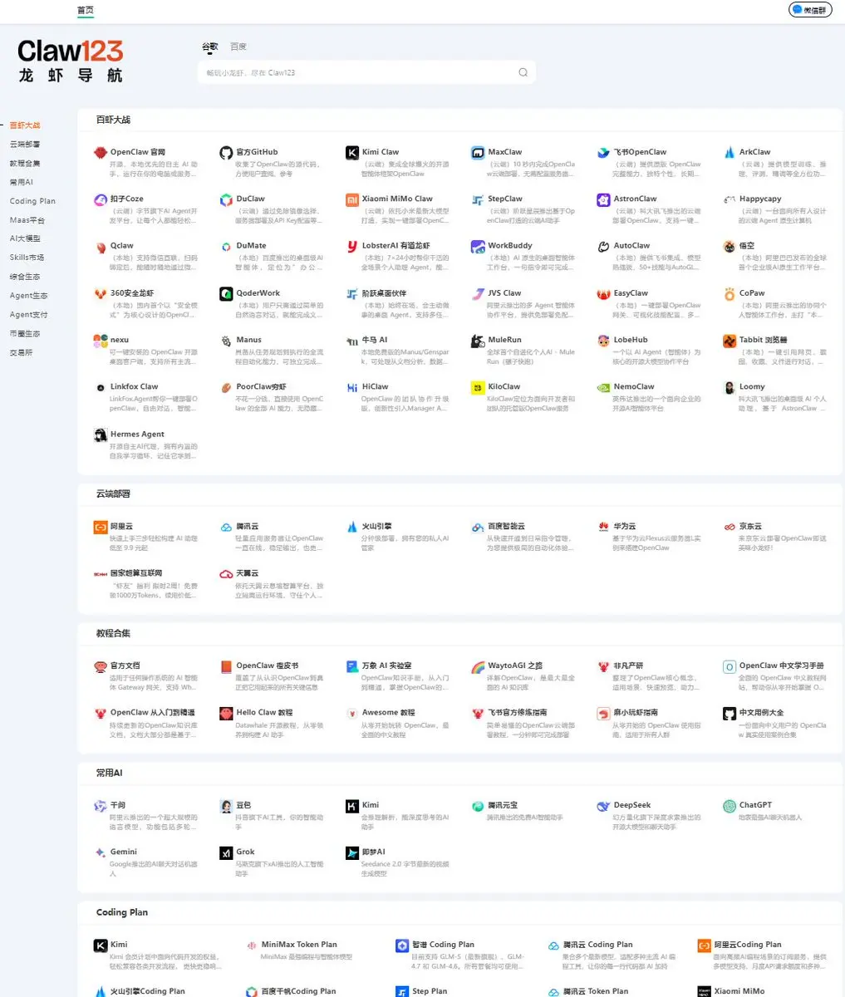Viewport: 845px width, 997px height.
Task: Open the Kimi Claw card icon
Action: [x=352, y=152]
